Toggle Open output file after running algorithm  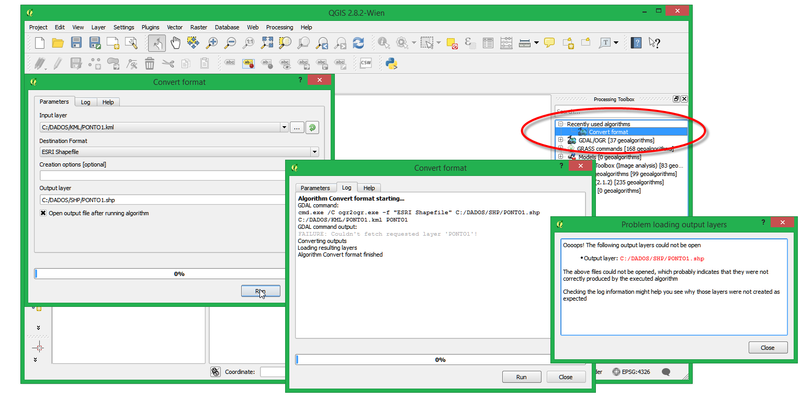tap(43, 213)
